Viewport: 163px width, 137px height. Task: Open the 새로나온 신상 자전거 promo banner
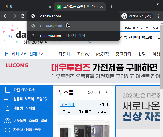click(x=138, y=107)
